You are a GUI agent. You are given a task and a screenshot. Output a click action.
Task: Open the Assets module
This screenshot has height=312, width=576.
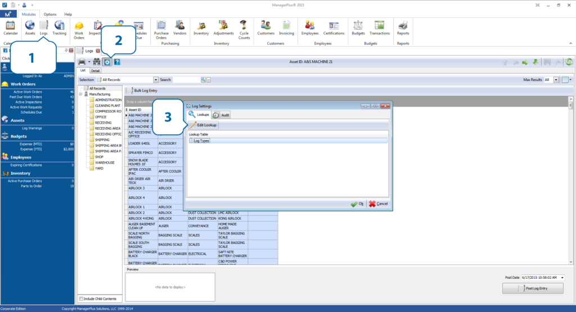pyautogui.click(x=30, y=28)
